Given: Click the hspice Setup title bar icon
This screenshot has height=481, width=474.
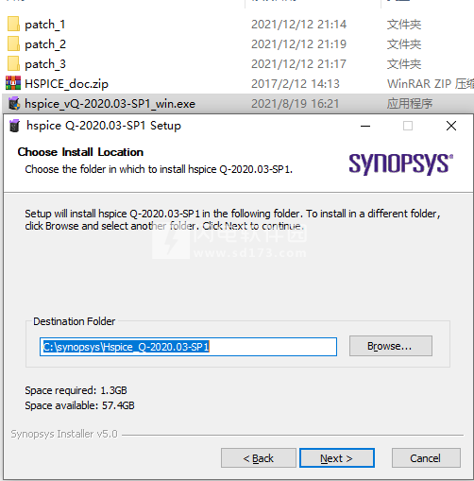Looking at the screenshot, I should tap(14, 126).
